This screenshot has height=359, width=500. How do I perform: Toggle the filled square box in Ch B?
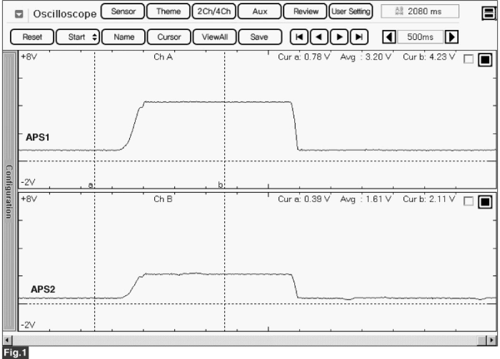pos(485,202)
